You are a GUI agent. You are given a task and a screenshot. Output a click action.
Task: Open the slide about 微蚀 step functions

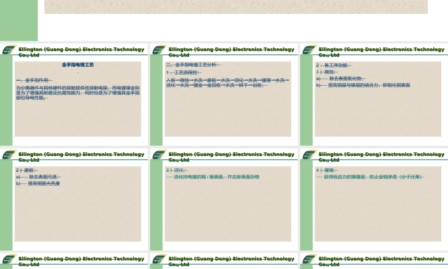coord(374,95)
